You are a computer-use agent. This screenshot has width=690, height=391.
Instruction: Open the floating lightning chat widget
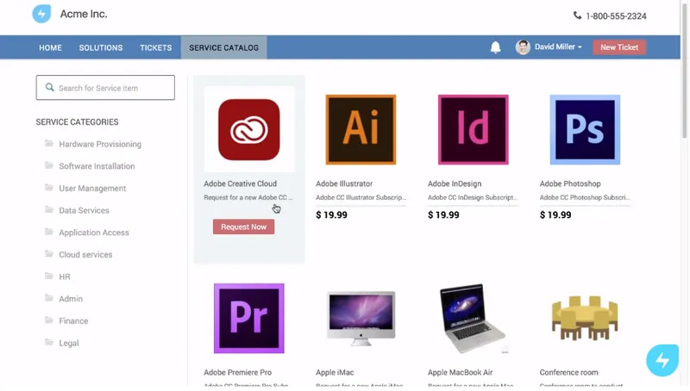662,360
